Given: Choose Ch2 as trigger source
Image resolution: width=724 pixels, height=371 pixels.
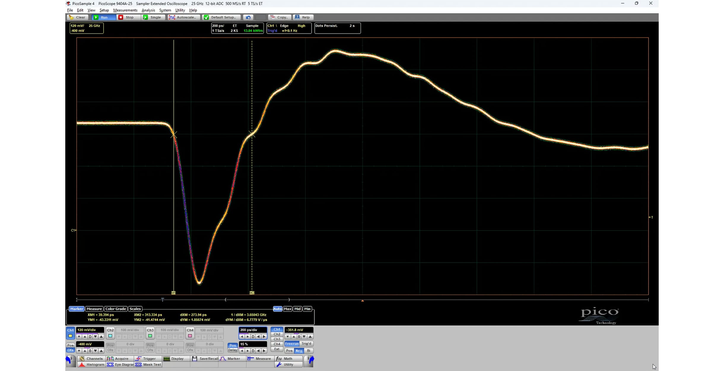Looking at the screenshot, I should [x=277, y=334].
